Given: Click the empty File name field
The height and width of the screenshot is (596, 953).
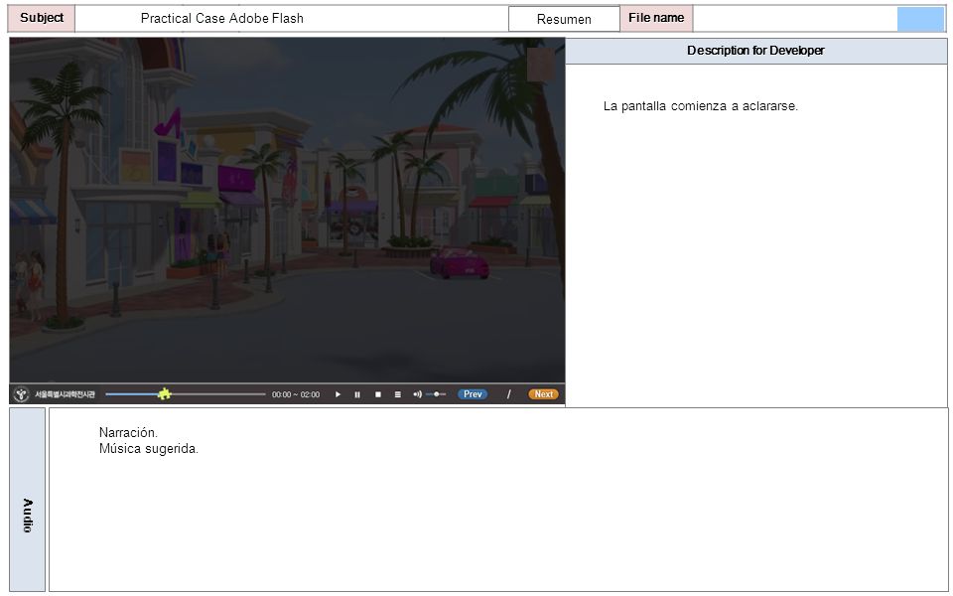Looking at the screenshot, I should pos(795,18).
